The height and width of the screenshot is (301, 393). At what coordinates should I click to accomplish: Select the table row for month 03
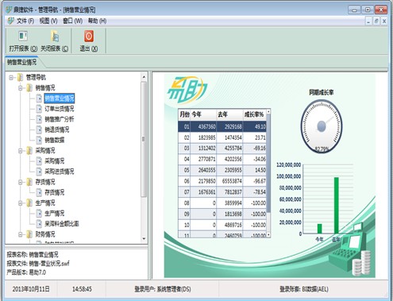point(222,149)
